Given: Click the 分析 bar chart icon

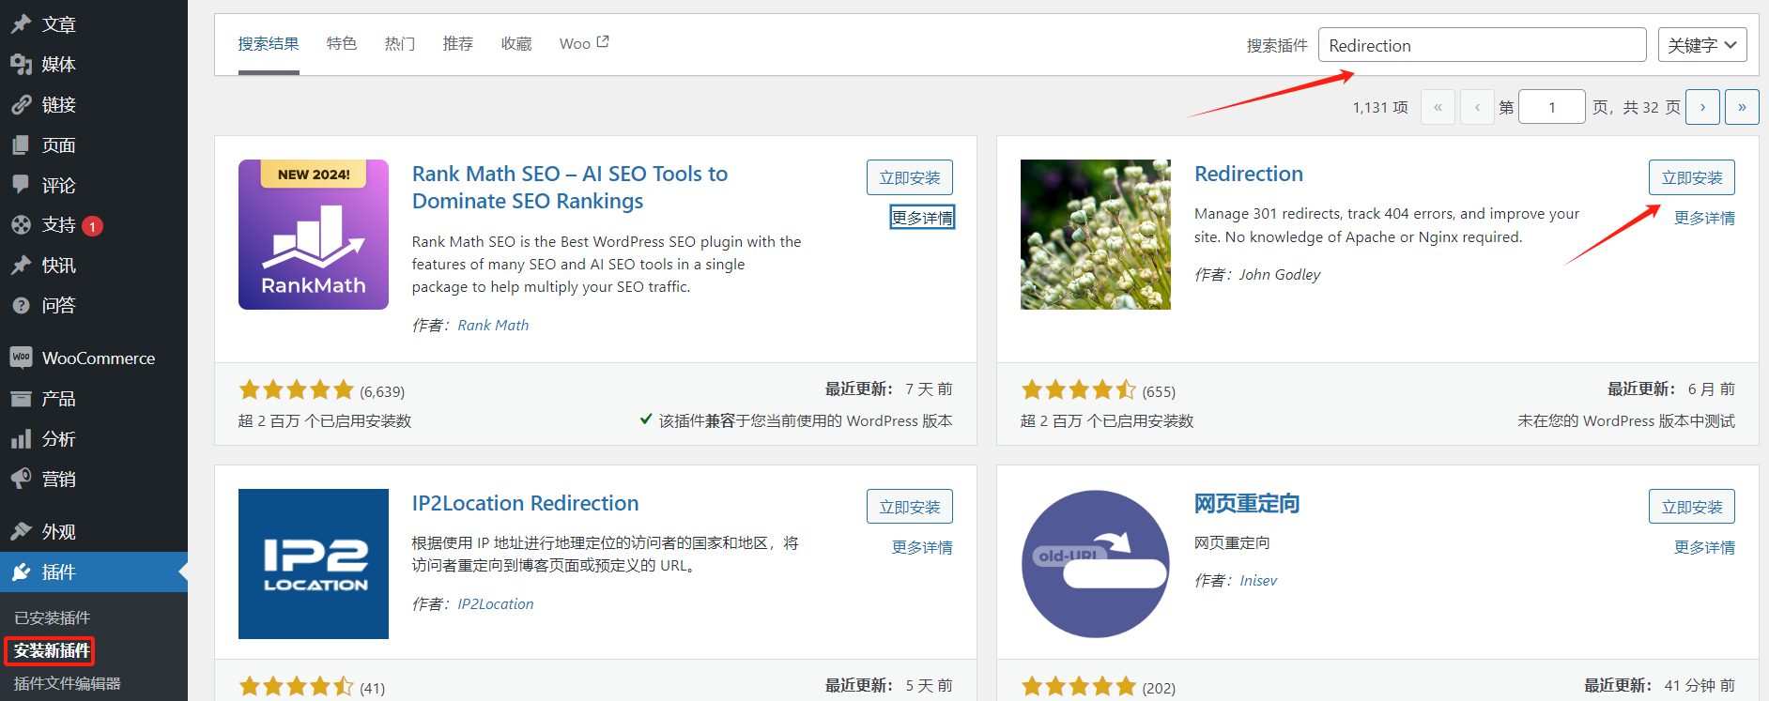Looking at the screenshot, I should (x=21, y=439).
